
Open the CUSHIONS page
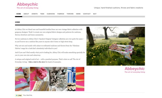pos(51,14)
